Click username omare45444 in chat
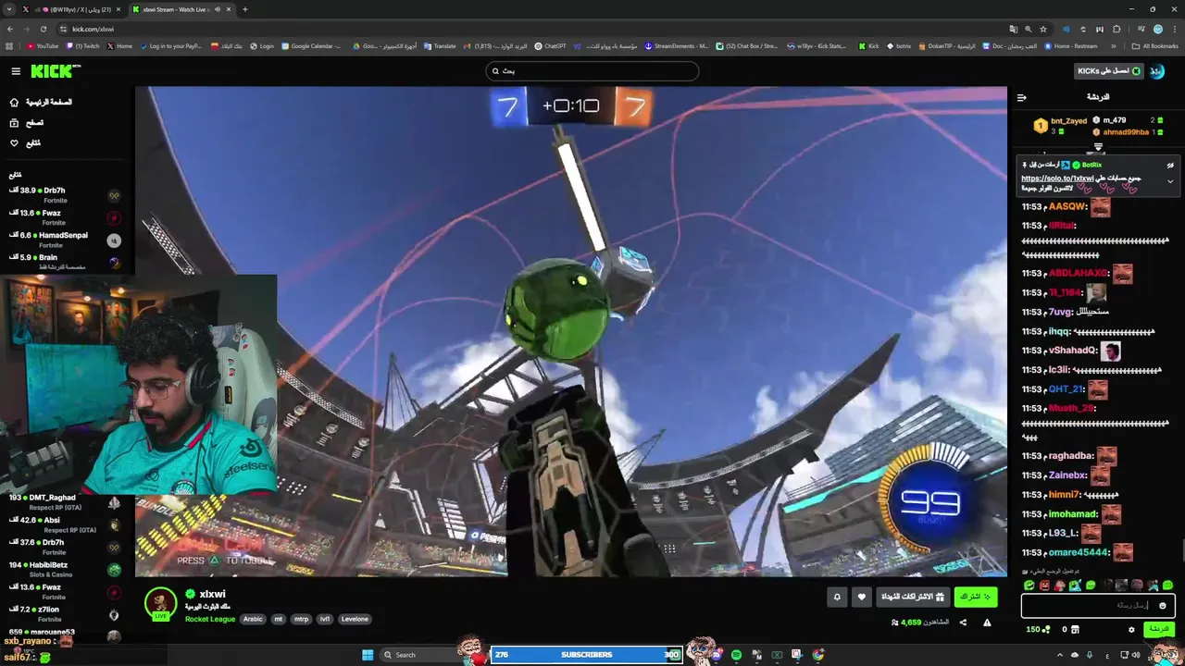 tap(1079, 552)
